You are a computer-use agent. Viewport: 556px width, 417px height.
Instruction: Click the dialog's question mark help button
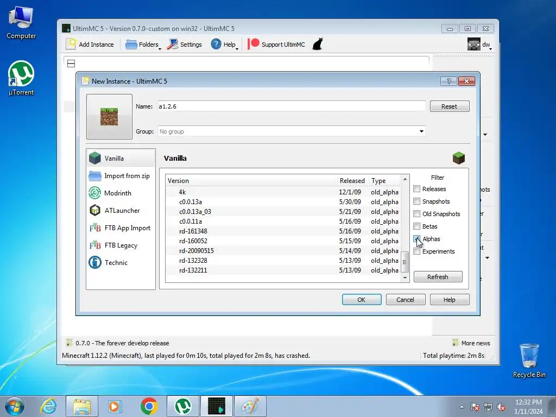click(448, 81)
